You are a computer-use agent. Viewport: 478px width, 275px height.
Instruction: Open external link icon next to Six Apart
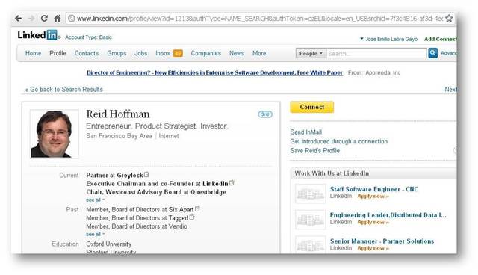[x=197, y=209]
